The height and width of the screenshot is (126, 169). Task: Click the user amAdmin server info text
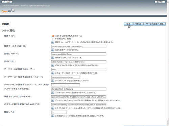pyautogui.click(x=26, y=6)
